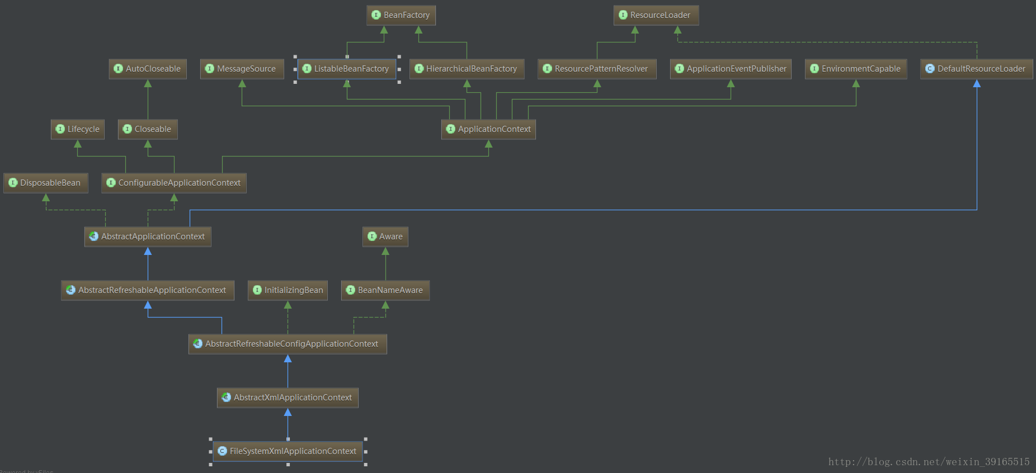Click the interface icon on ApplicationEventPublisher
The image size is (1036, 473).
coord(680,69)
